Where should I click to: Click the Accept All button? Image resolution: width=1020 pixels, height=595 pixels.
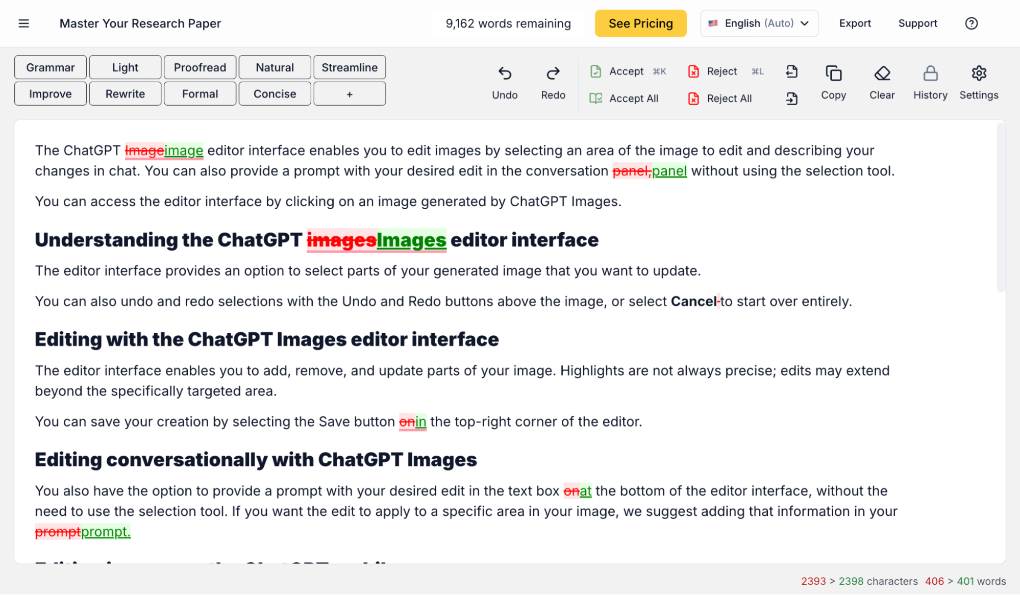pyautogui.click(x=624, y=98)
